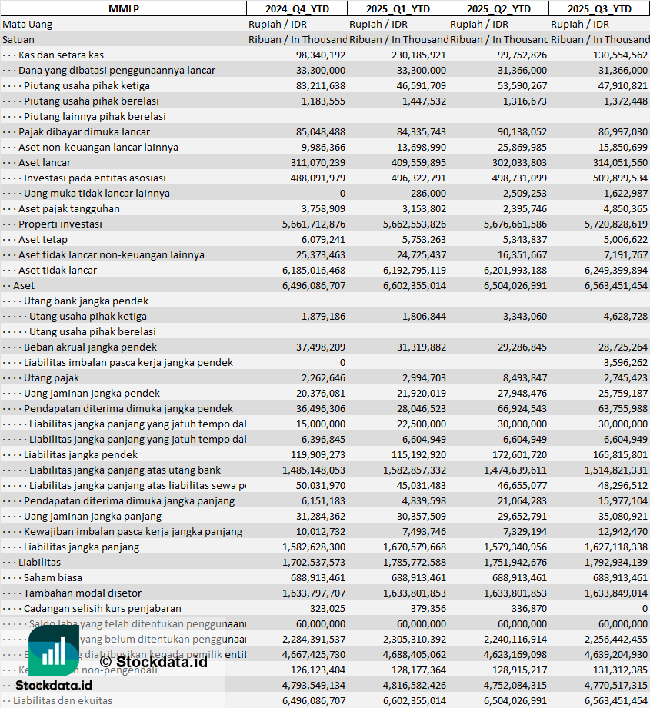Select Investasi pada entitas asosiasi label

[95, 178]
